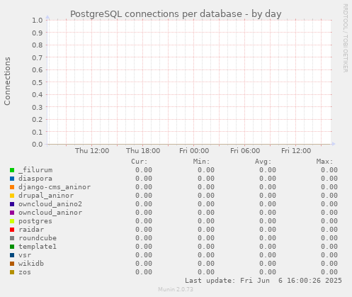This screenshot has width=352, height=297.
Task: Click the Thu 12:00 time axis label
Action: click(92, 151)
